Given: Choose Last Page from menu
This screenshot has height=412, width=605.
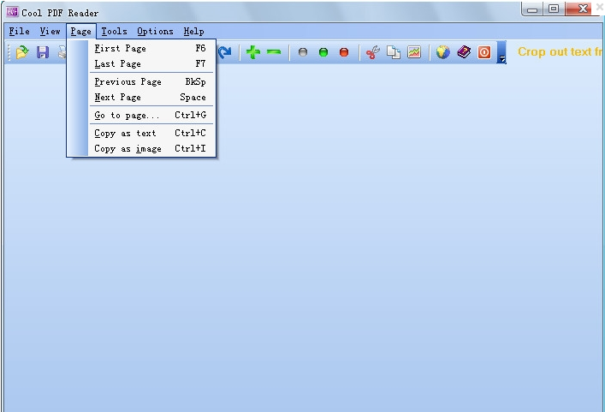Looking at the screenshot, I should pyautogui.click(x=151, y=63).
